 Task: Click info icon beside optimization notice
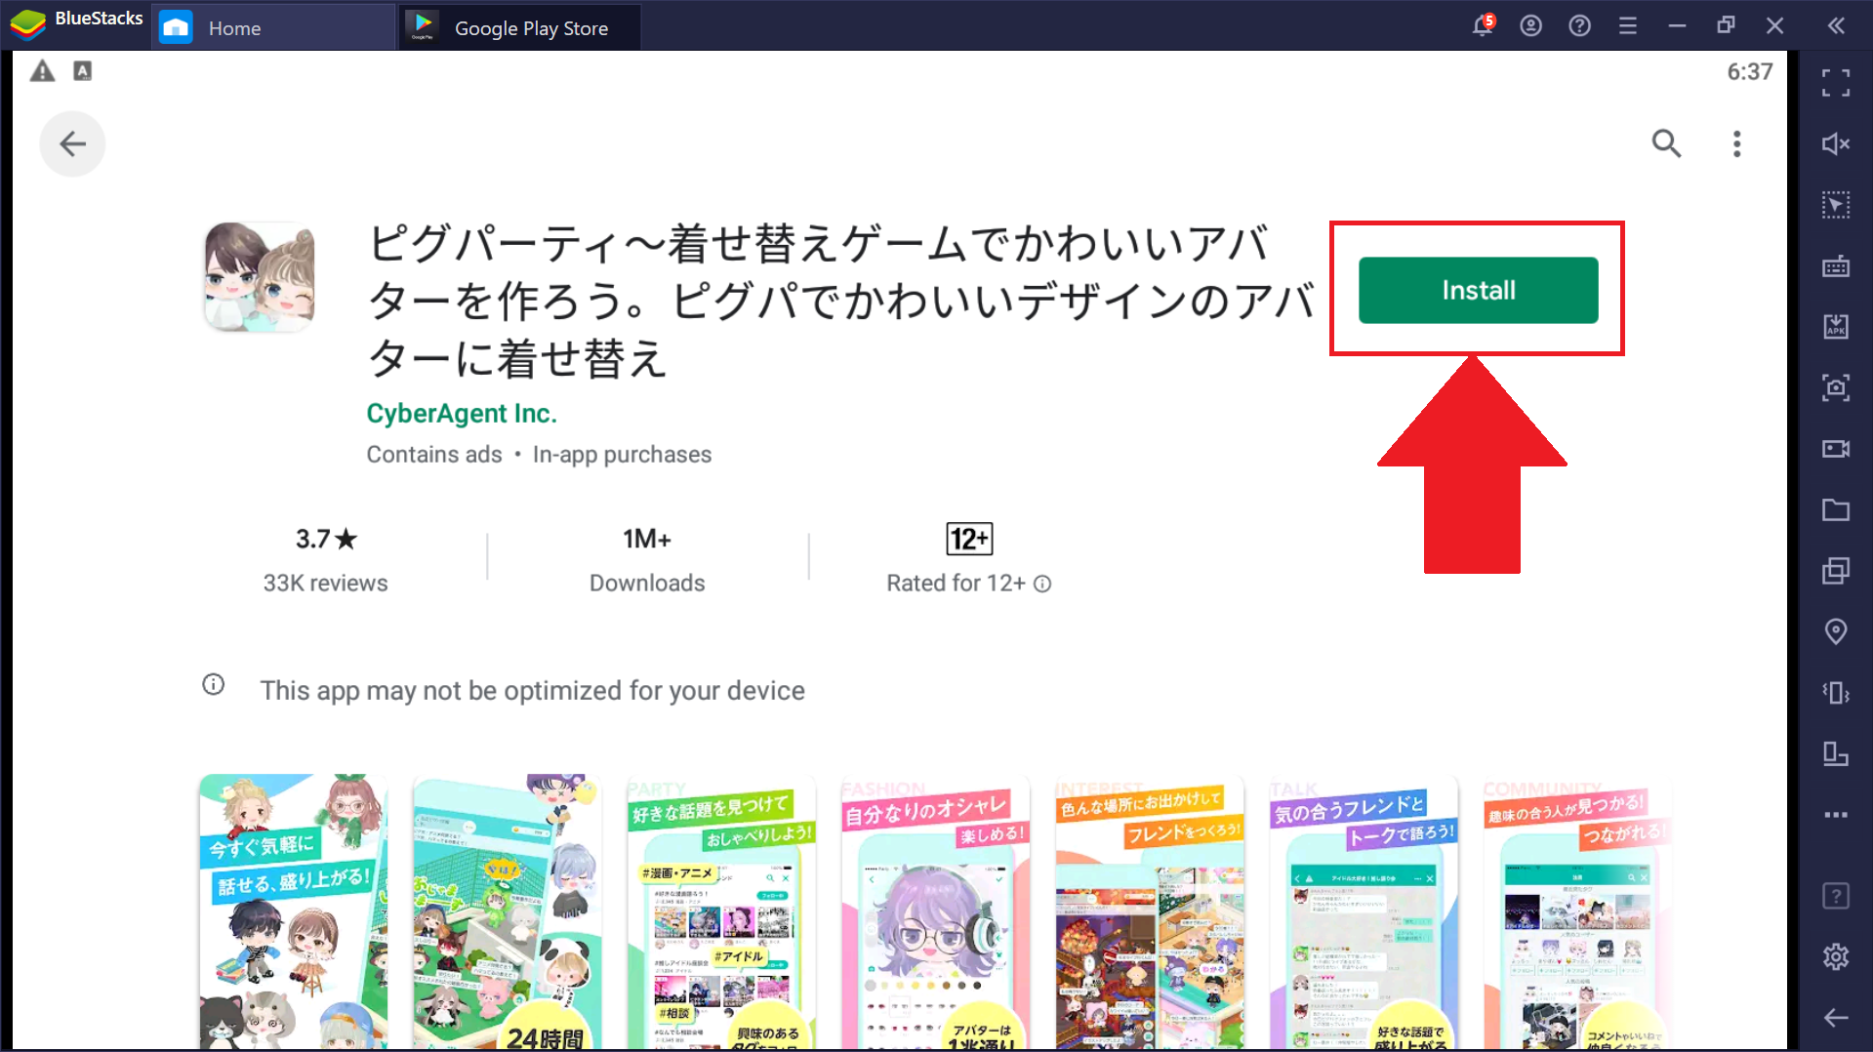click(x=214, y=685)
